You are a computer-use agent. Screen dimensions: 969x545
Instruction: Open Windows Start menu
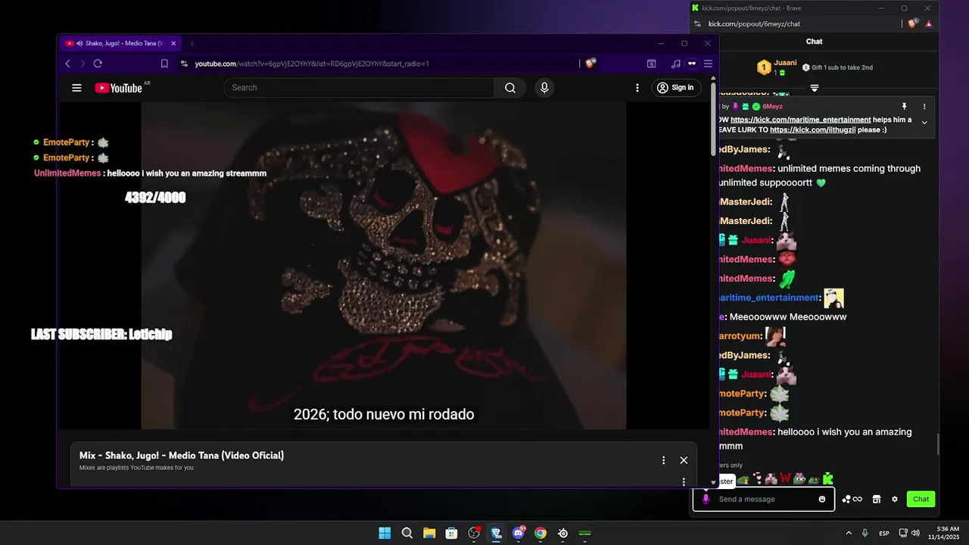[385, 533]
